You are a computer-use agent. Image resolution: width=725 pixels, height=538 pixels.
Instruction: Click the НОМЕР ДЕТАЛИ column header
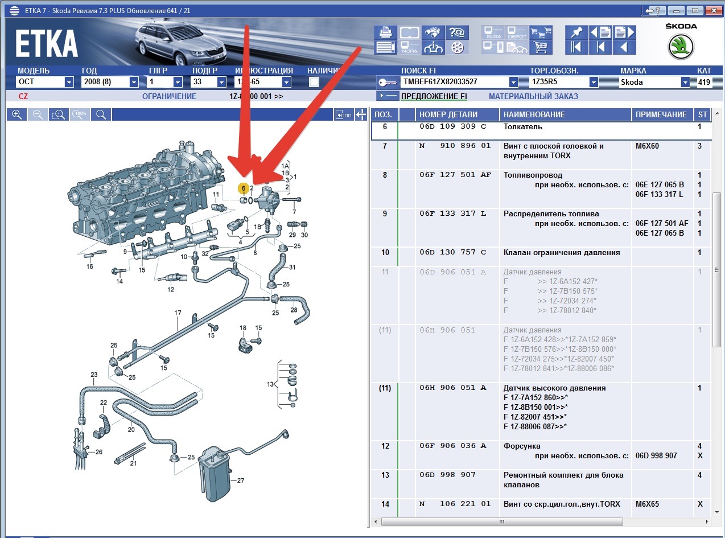457,114
